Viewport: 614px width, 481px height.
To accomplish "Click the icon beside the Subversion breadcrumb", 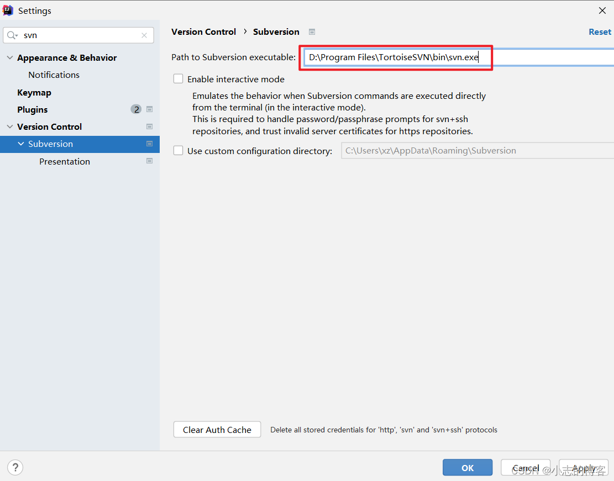I will pyautogui.click(x=312, y=31).
